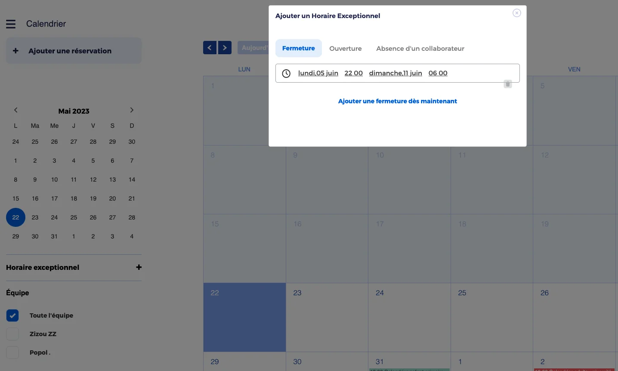Check the Popol team member checkbox
This screenshot has width=618, height=371.
click(x=12, y=352)
